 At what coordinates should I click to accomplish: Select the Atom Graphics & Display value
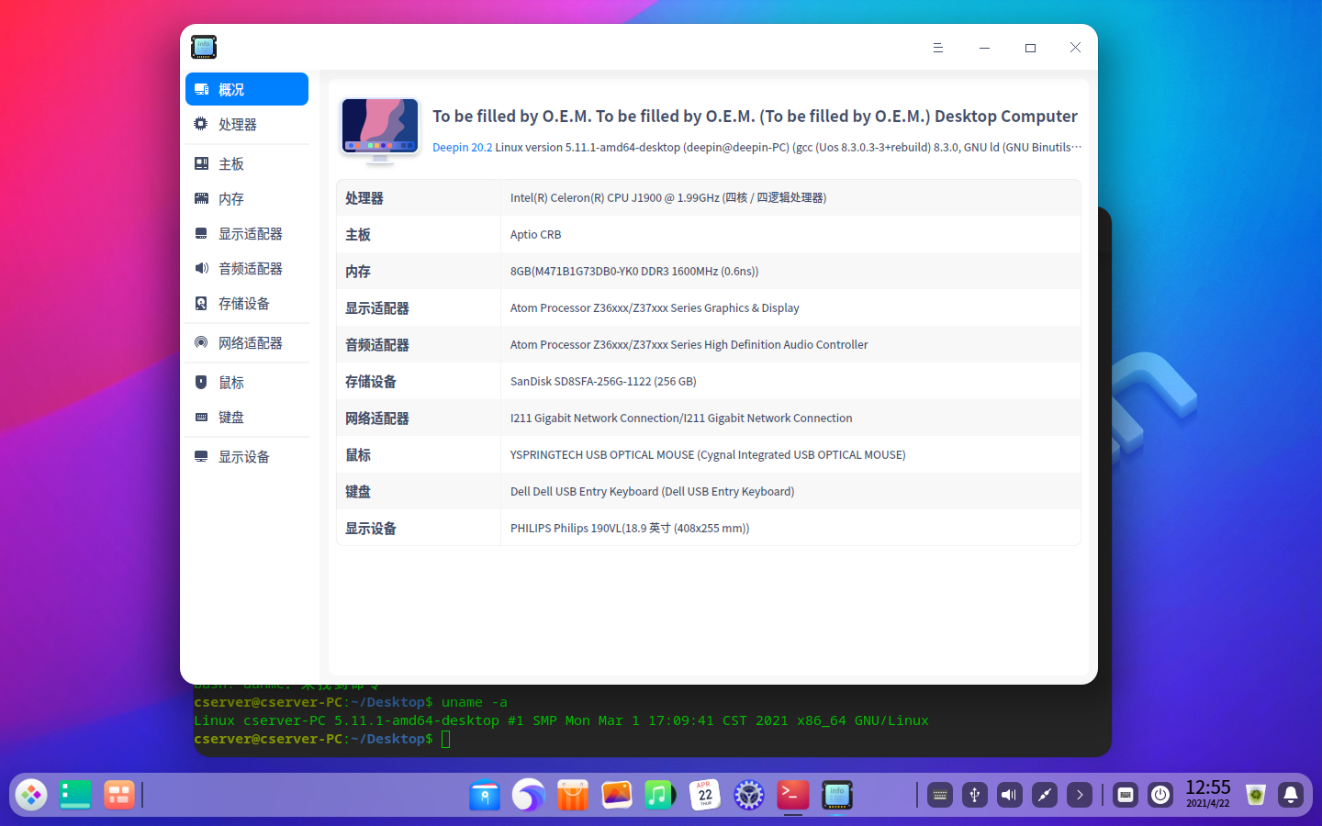point(655,307)
